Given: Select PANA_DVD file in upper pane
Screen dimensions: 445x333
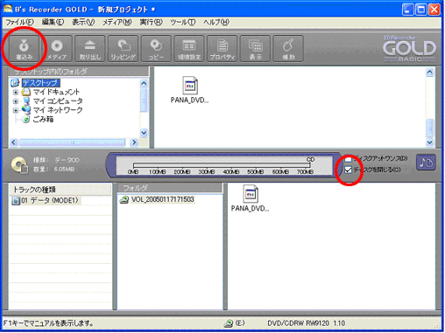Looking at the screenshot, I should pos(190,90).
